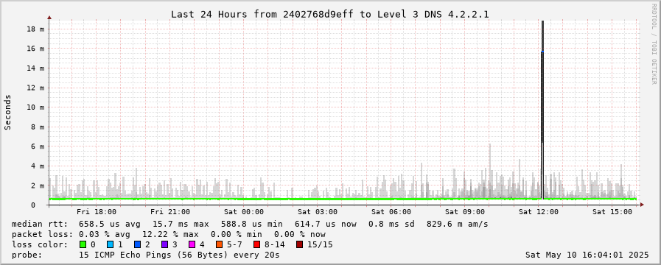Click the light blue loss color 1 swatch

pyautogui.click(x=110, y=244)
